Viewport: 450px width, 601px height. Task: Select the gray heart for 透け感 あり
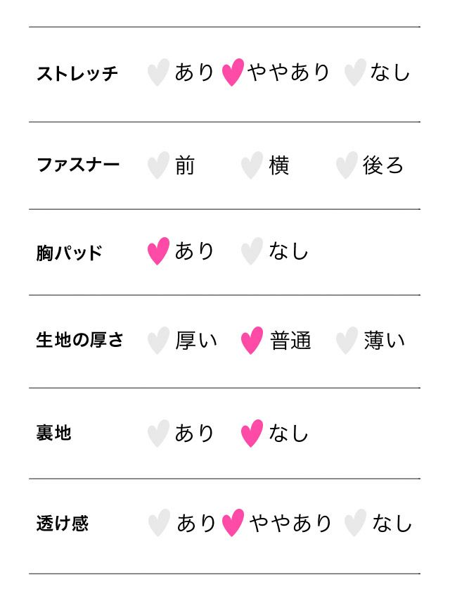pyautogui.click(x=159, y=523)
